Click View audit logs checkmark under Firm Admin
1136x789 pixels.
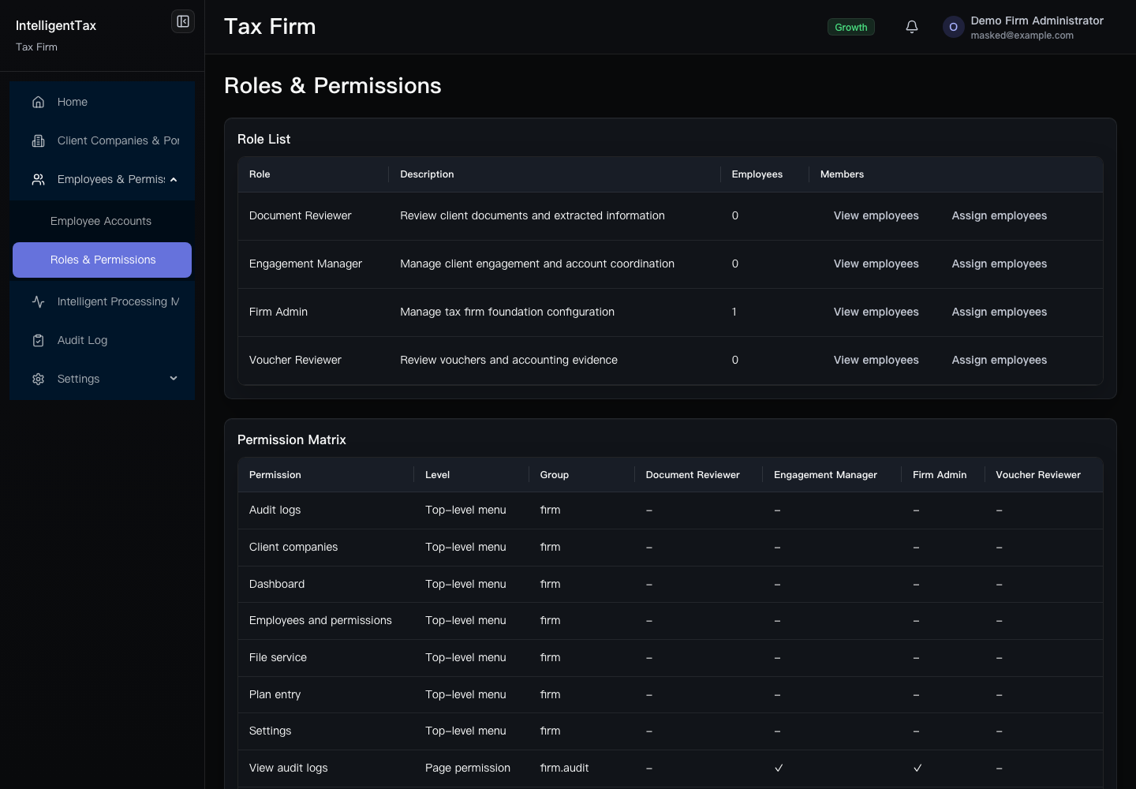click(917, 768)
